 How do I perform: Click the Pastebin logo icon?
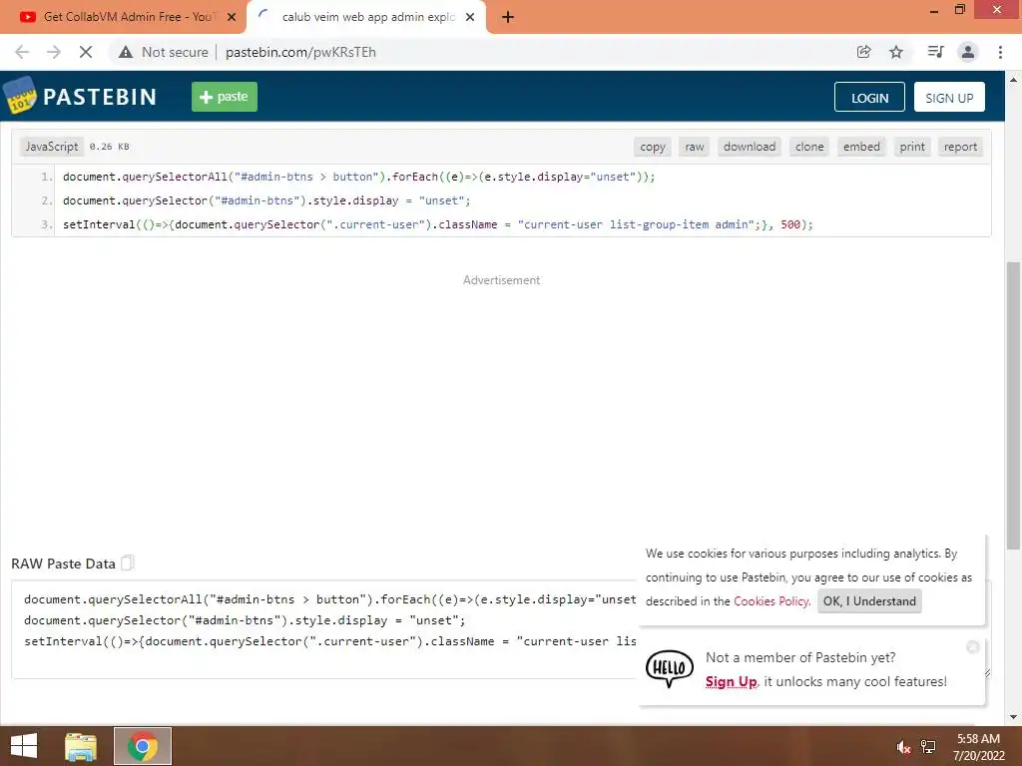click(x=20, y=95)
